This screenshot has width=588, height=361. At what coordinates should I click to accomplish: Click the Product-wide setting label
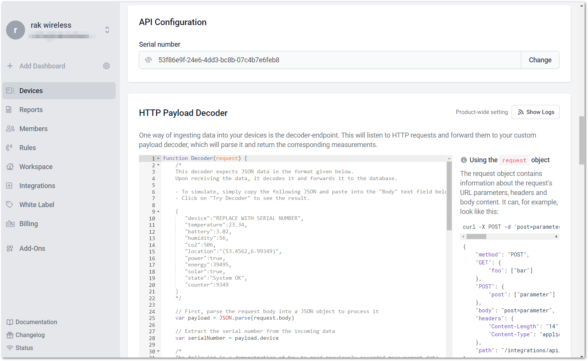pos(482,112)
